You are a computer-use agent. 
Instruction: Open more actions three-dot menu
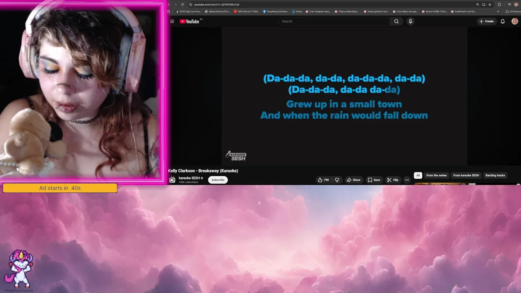click(x=407, y=180)
